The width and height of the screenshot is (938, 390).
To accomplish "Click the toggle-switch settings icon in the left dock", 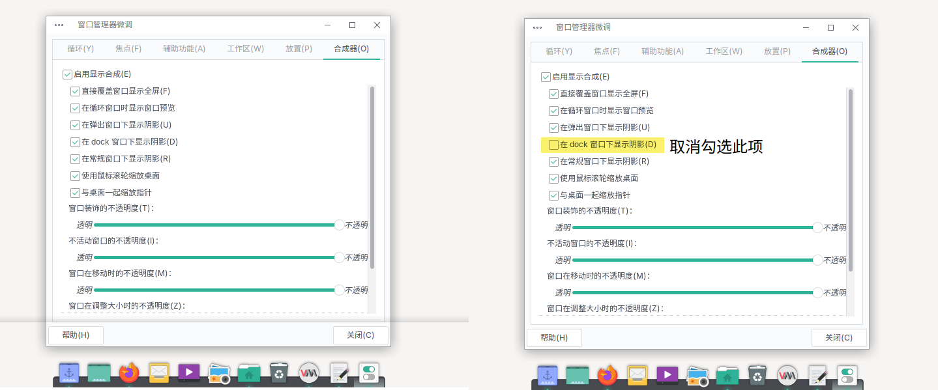I will 369,373.
